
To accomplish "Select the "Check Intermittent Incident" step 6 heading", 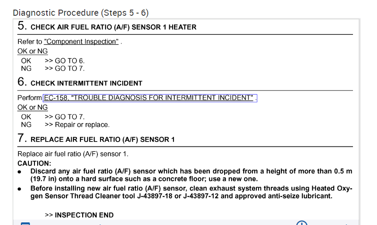I will tap(86, 83).
